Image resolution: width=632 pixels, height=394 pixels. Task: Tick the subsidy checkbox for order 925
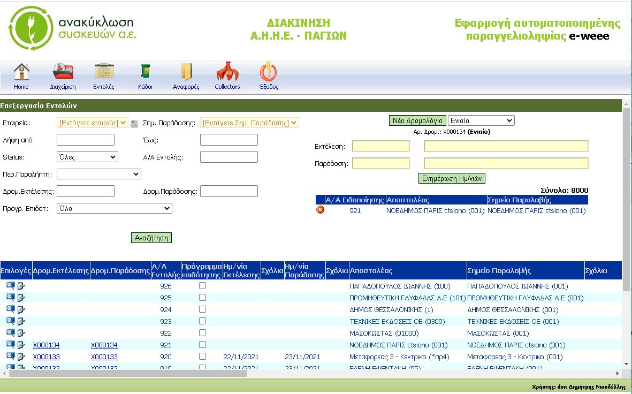pos(202,297)
